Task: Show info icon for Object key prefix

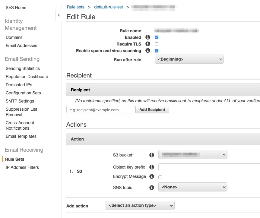Action: 152,167
